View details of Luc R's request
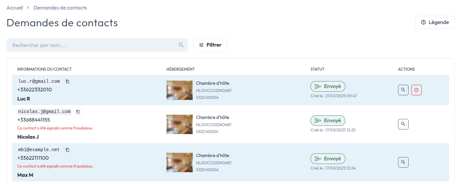 click(x=403, y=90)
